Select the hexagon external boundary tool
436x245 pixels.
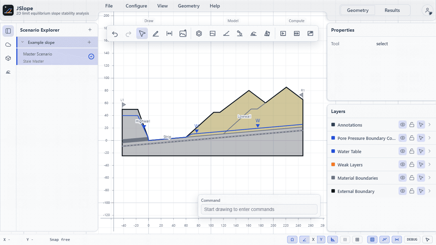(x=199, y=34)
